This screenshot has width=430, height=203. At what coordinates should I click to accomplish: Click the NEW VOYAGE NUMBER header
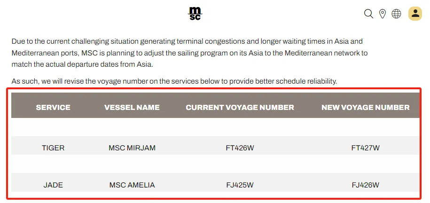pos(366,107)
